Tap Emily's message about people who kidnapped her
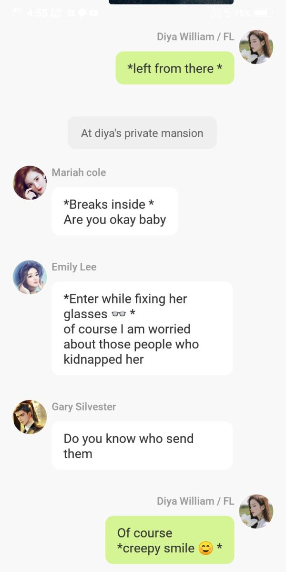Viewport: 286px width, 572px height. 142,329
